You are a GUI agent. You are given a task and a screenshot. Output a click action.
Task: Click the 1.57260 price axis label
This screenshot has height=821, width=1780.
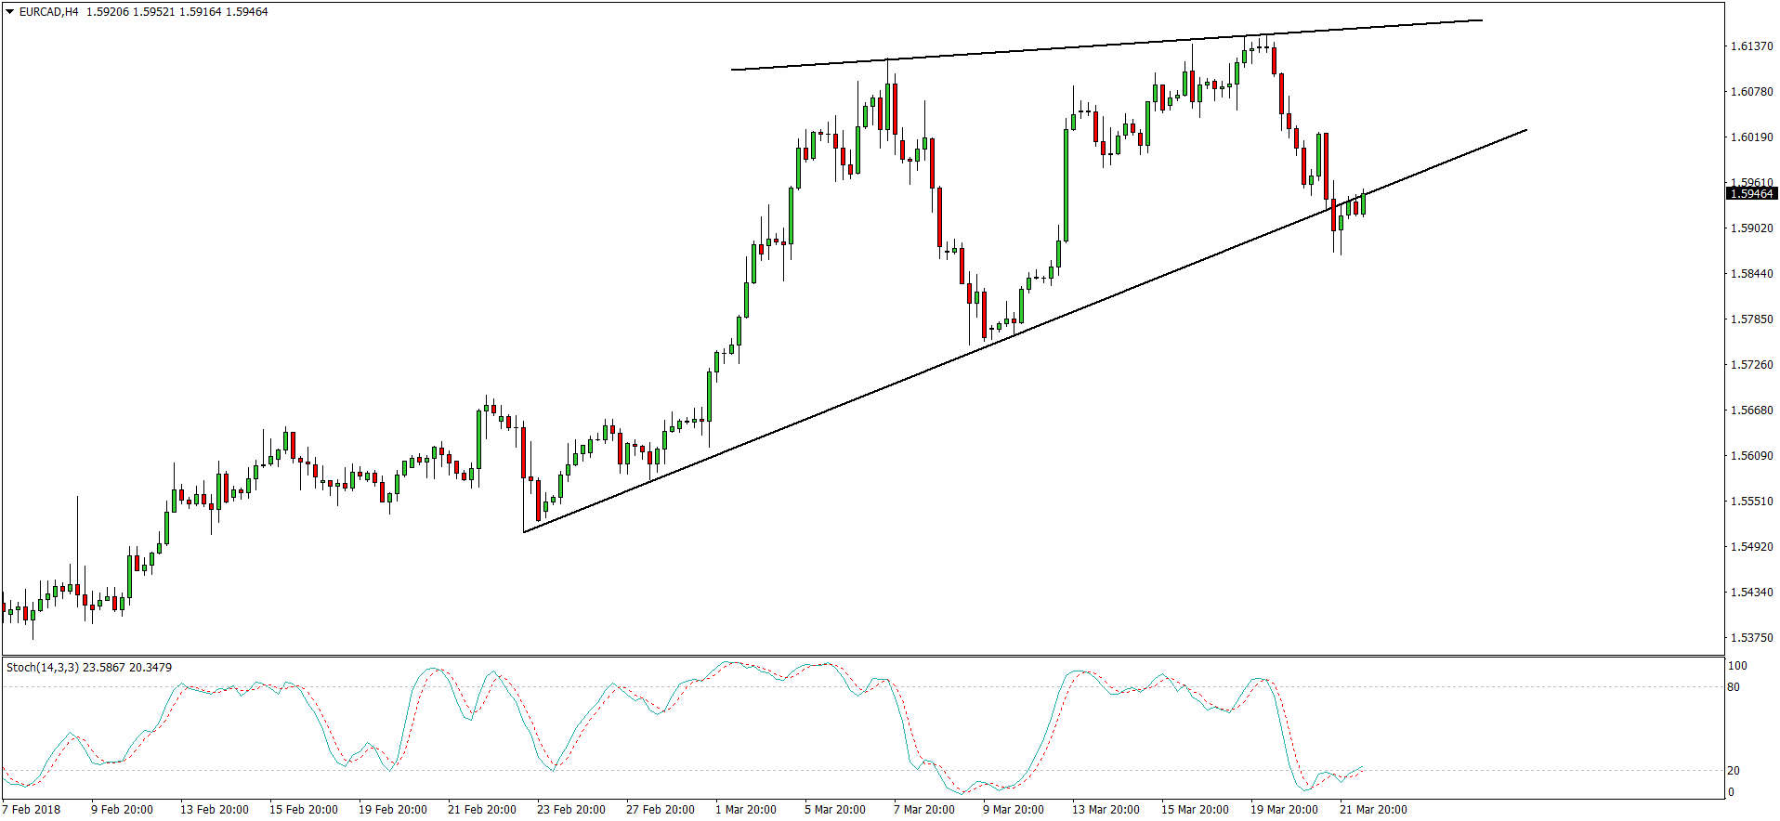click(x=1751, y=364)
